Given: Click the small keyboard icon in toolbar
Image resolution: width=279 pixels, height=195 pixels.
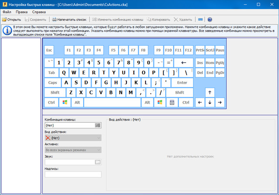Looking at the screenshot, I should pyautogui.click(x=200, y=20).
